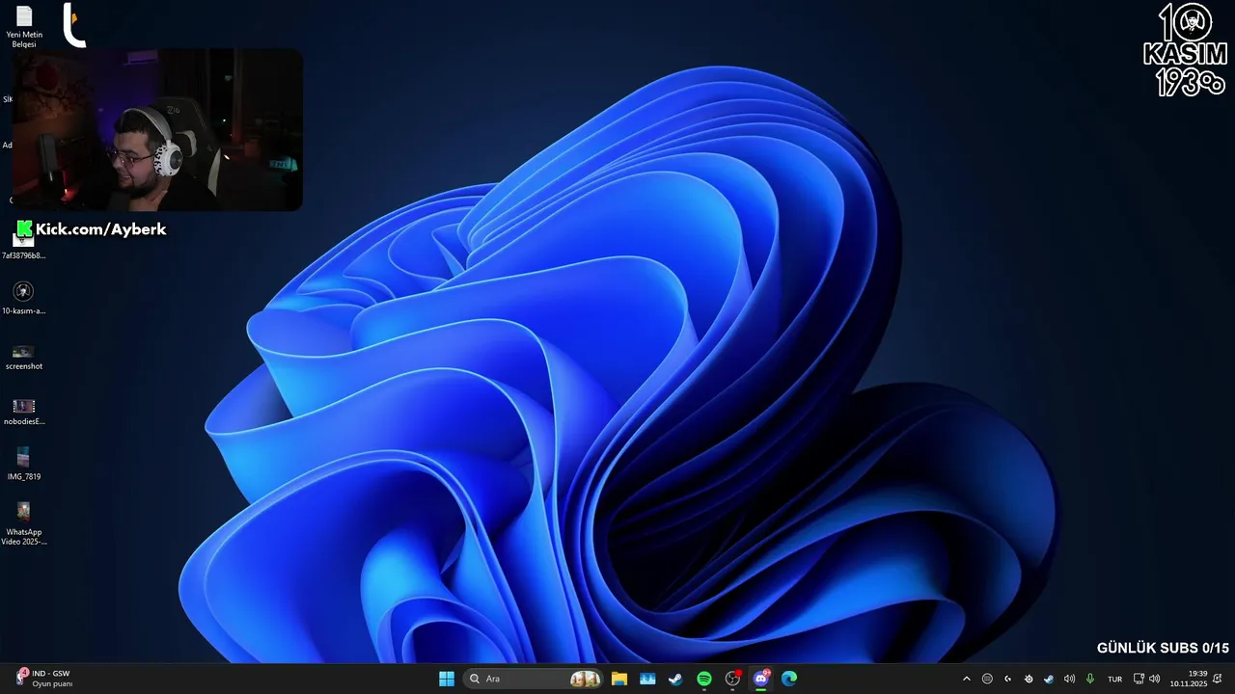Viewport: 1235px width, 694px height.
Task: Open the IND - GSW score widget
Action: (x=44, y=679)
